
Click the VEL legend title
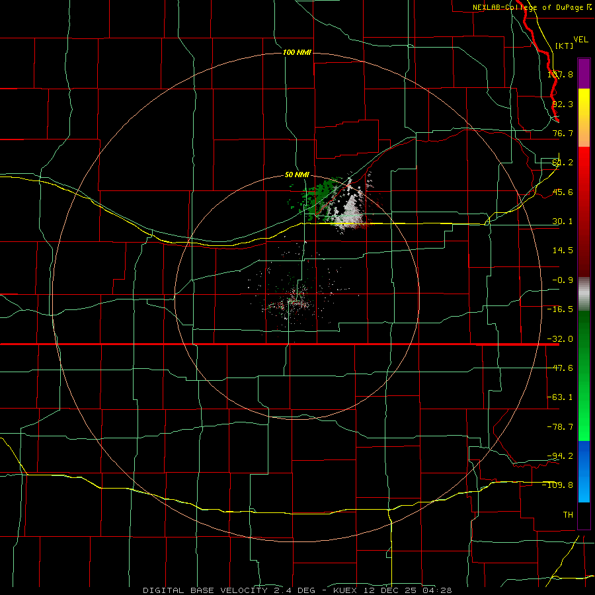tap(580, 40)
